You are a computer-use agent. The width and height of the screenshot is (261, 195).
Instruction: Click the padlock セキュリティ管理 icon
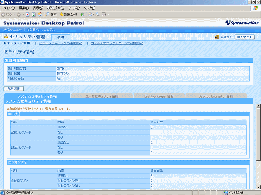pyautogui.click(x=6, y=37)
